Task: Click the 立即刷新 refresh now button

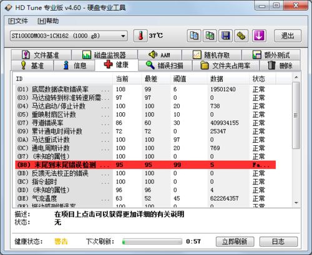Action: (x=235, y=241)
